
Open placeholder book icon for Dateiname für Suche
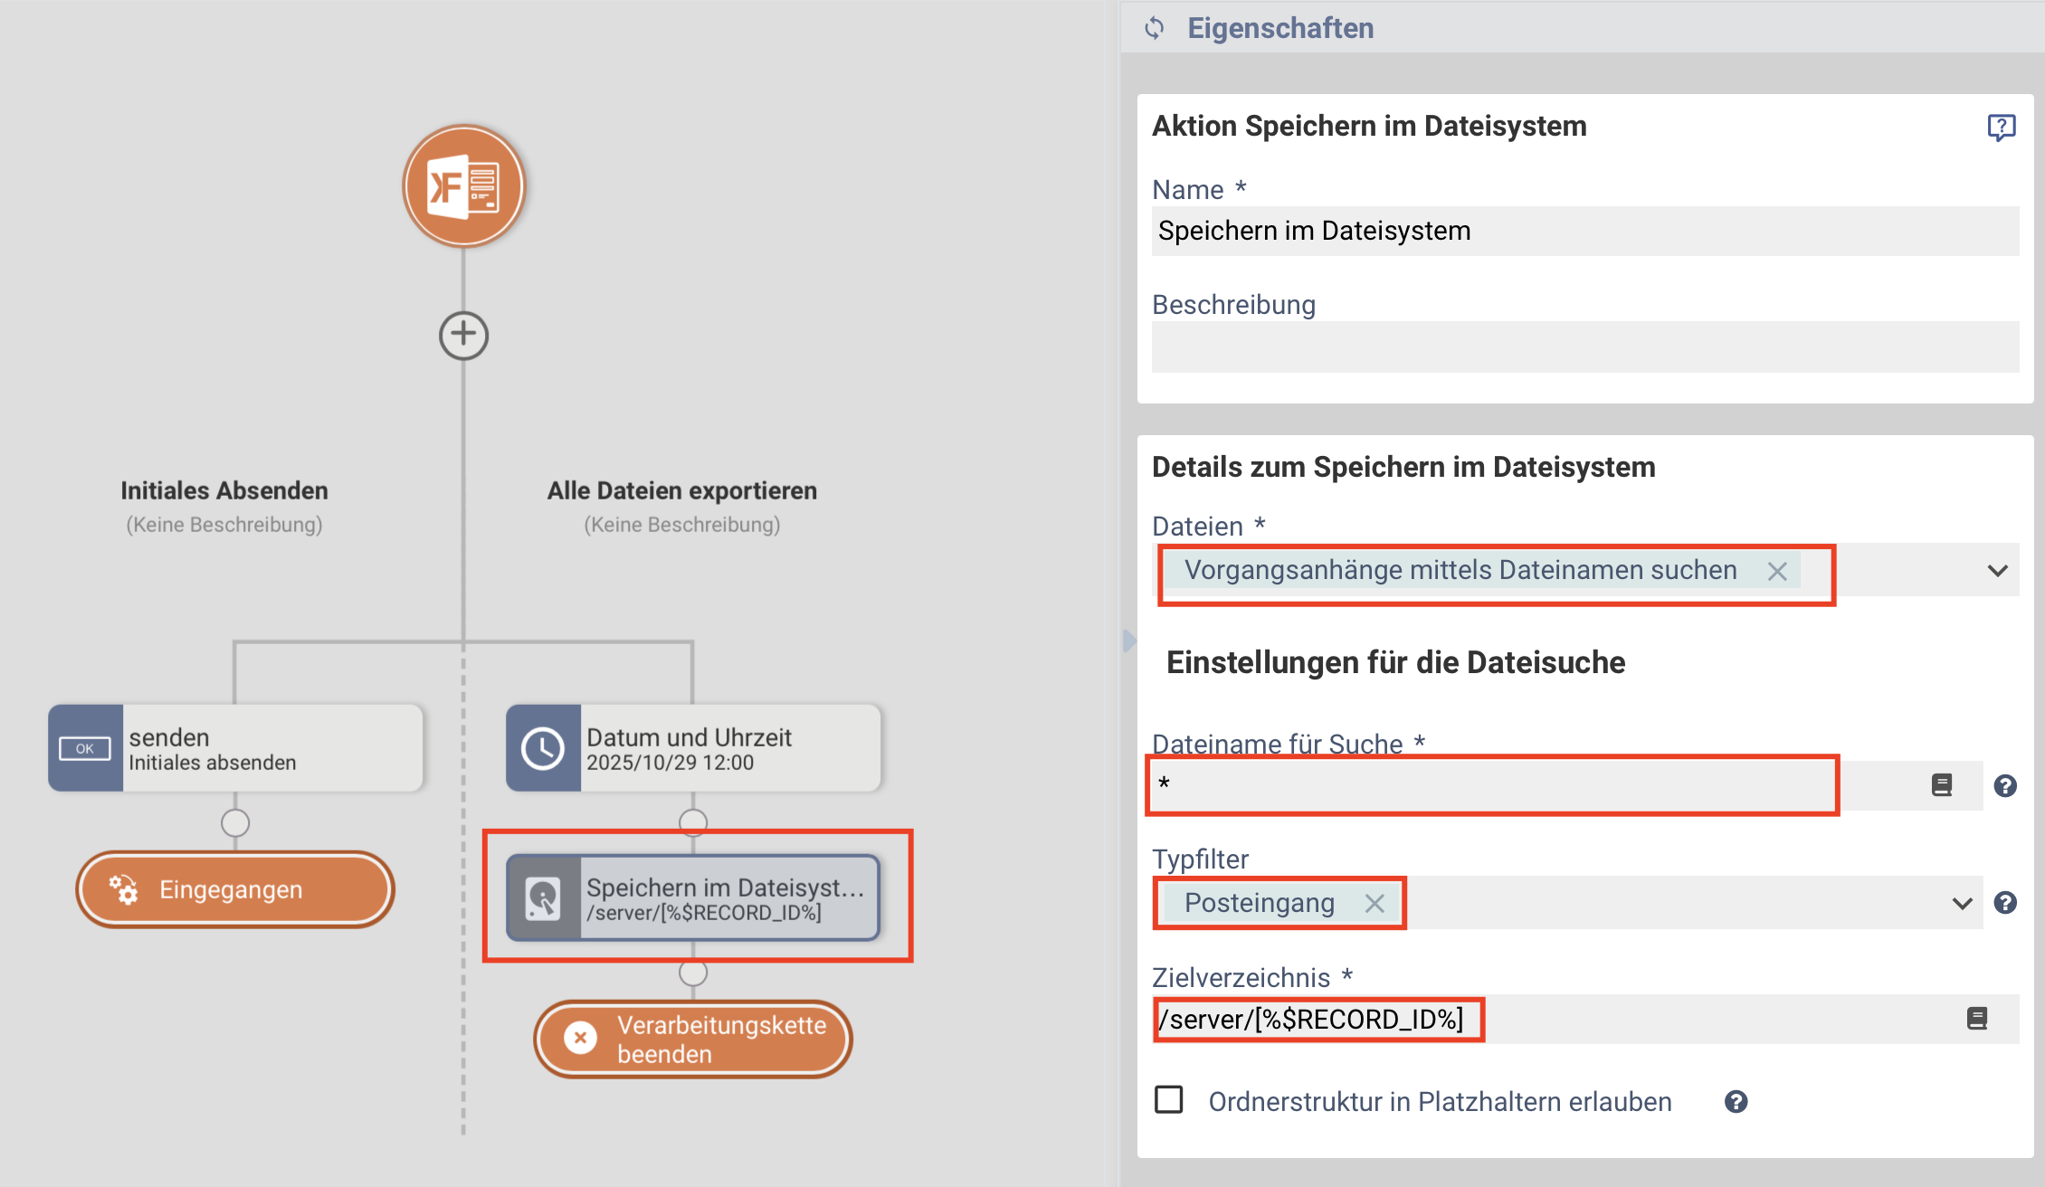(1942, 785)
